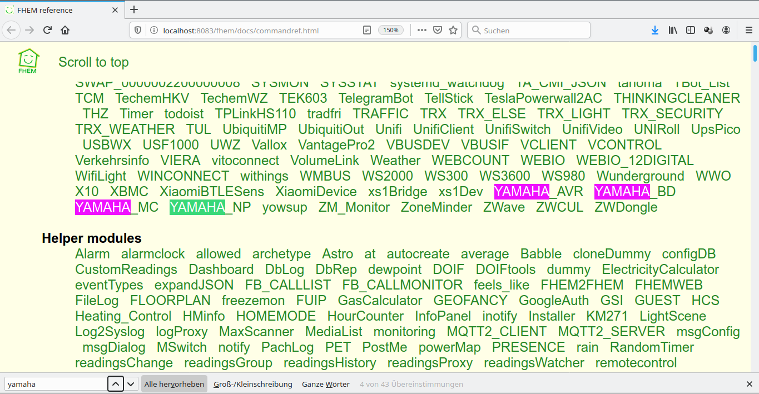
Task: Open page actions three-dot menu
Action: [x=422, y=31]
